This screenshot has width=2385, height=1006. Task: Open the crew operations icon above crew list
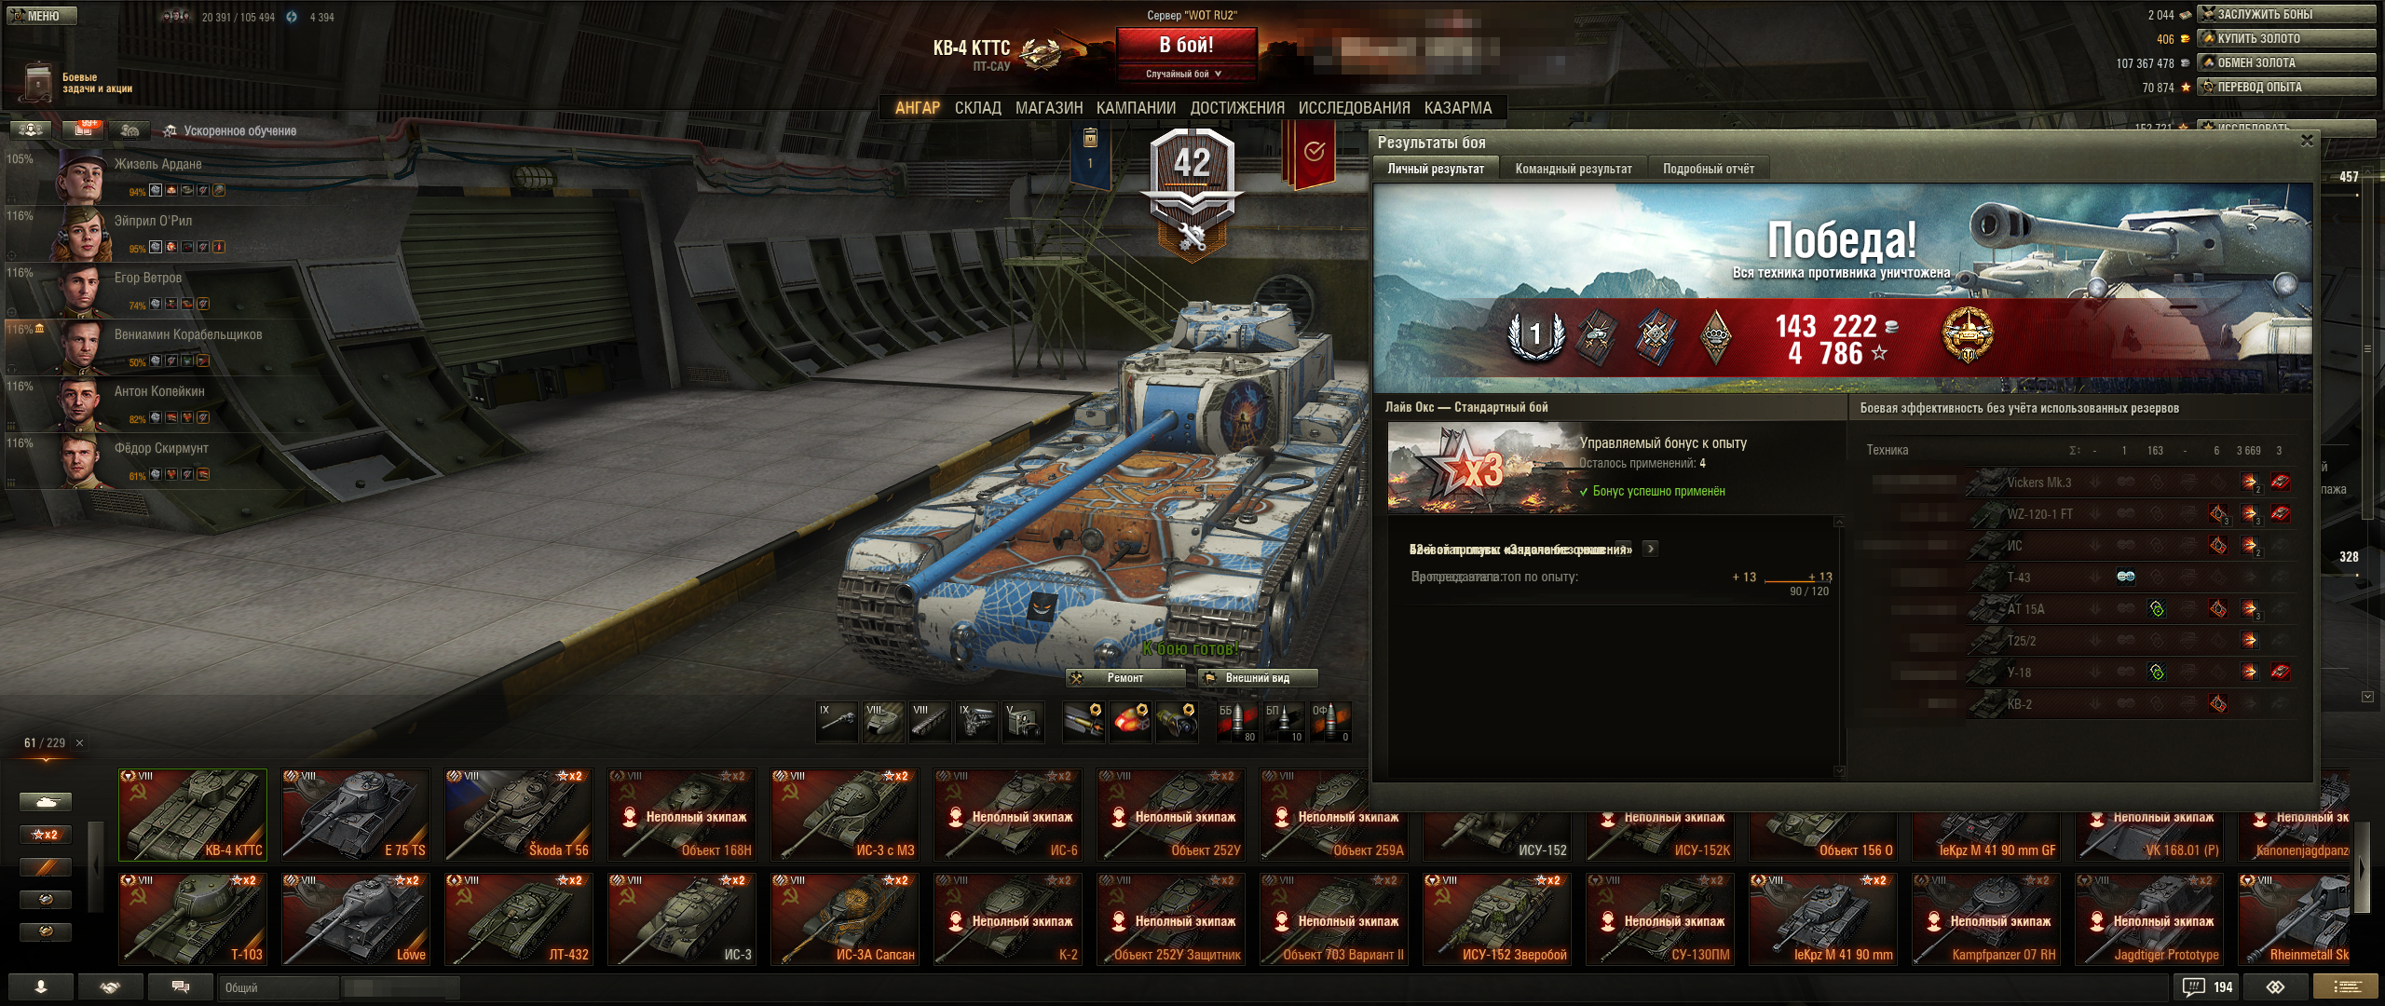pyautogui.click(x=30, y=130)
